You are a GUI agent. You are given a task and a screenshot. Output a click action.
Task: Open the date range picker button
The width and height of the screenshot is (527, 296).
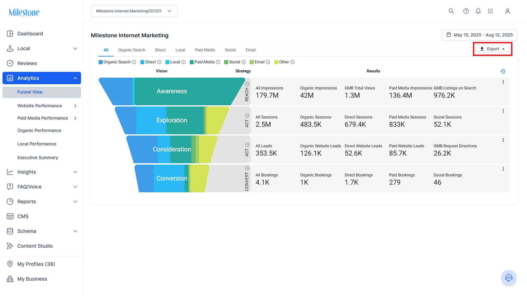tap(479, 35)
